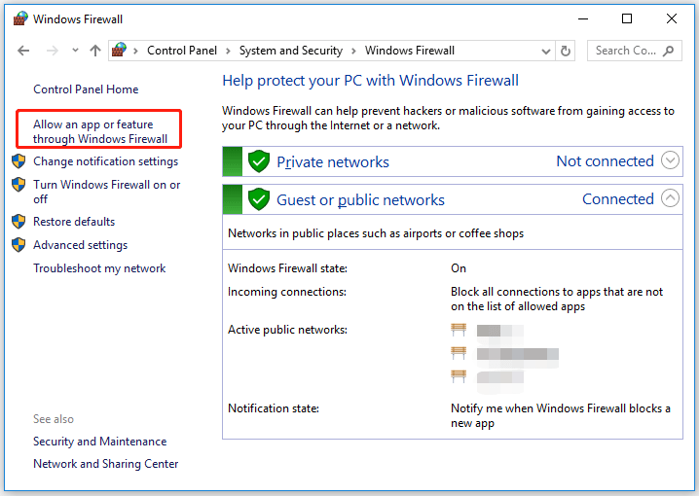
Task: Minimize the Windows Firewall window
Action: [583, 18]
